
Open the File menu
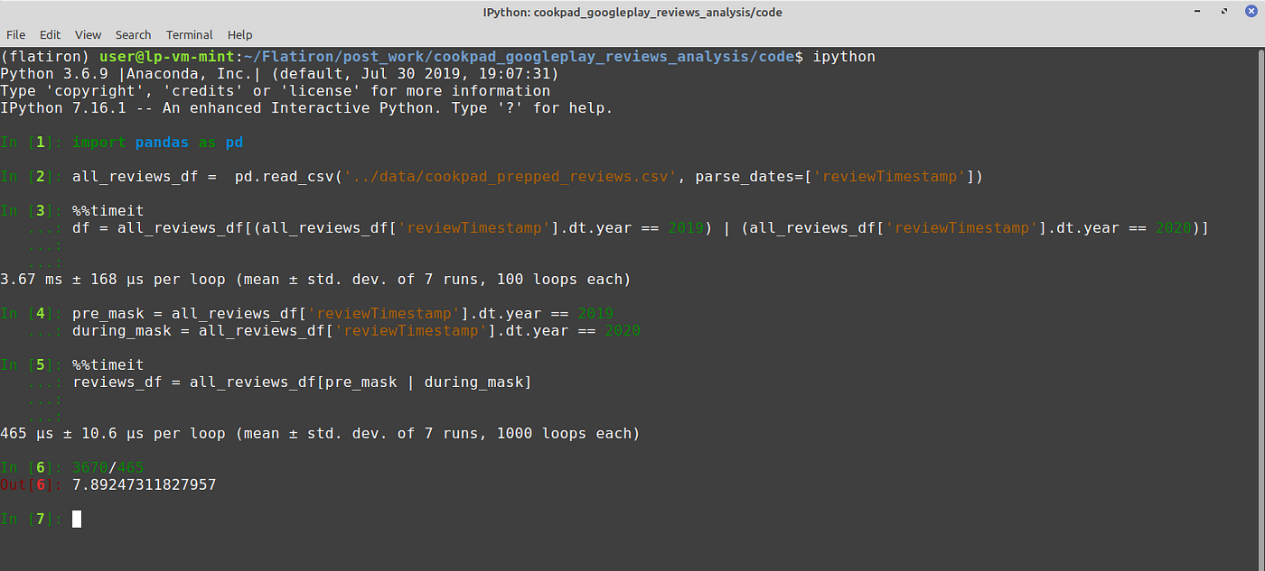tap(16, 34)
